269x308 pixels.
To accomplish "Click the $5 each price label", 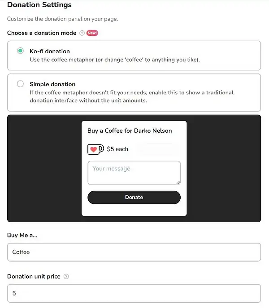I will (x=117, y=149).
